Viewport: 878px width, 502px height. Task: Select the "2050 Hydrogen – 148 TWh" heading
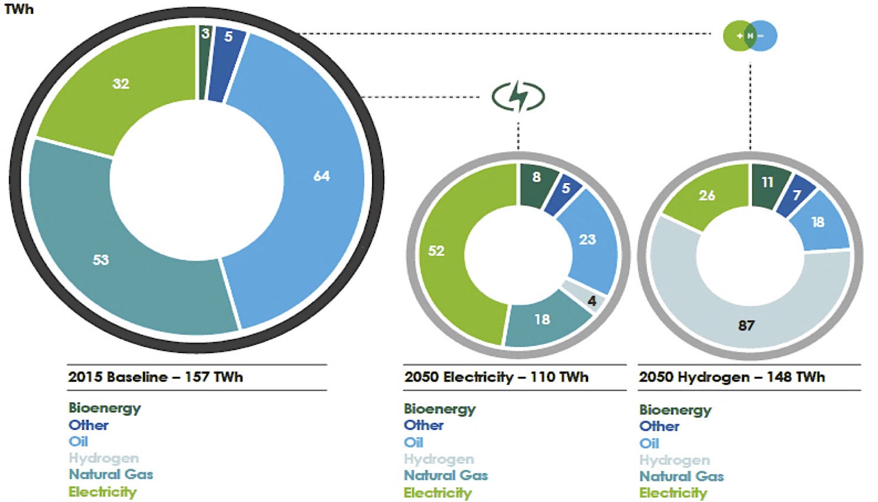pos(731,377)
